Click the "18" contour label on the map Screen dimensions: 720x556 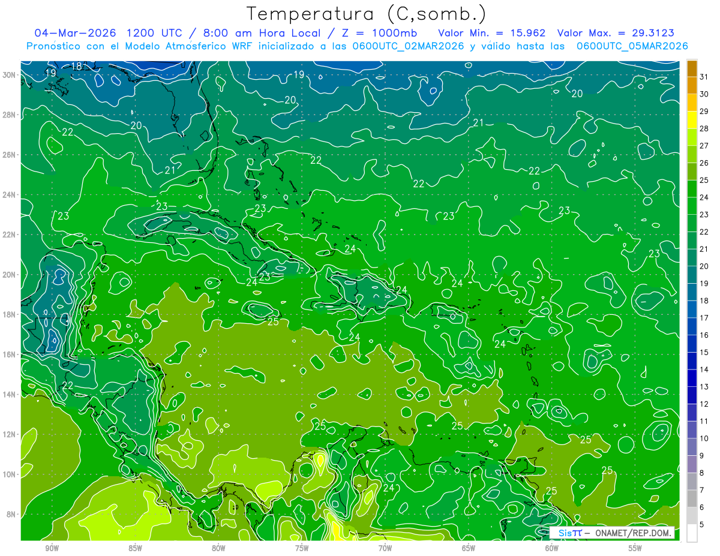(76, 66)
